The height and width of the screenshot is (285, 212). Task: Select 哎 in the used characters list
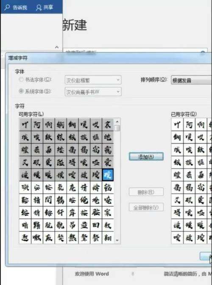(x=201, y=137)
